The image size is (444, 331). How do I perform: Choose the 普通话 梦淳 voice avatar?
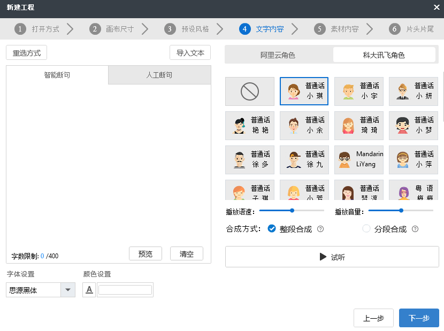[x=359, y=190]
